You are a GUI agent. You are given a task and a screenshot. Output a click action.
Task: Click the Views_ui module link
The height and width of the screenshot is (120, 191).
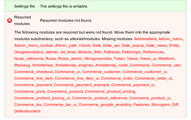(148, 59)
